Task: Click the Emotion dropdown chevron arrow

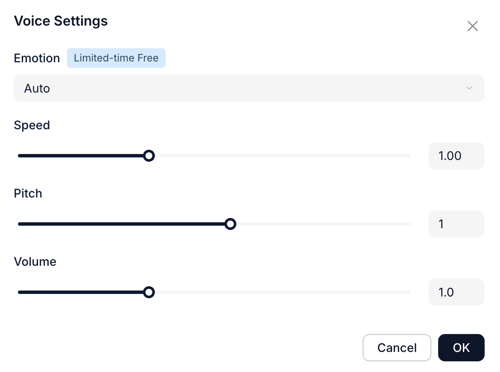Action: pyautogui.click(x=469, y=88)
